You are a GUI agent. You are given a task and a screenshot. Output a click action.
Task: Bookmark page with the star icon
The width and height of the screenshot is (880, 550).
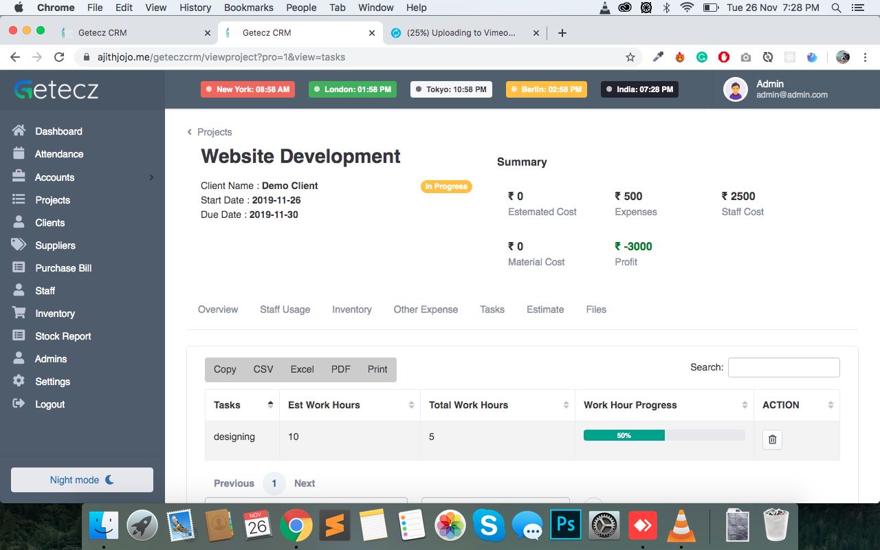click(630, 57)
